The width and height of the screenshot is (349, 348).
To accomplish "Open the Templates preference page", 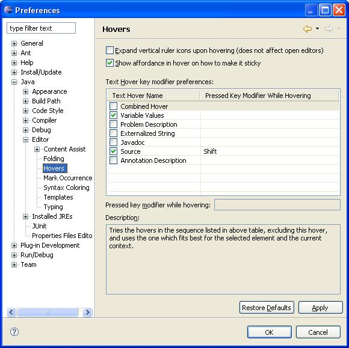I will (58, 197).
